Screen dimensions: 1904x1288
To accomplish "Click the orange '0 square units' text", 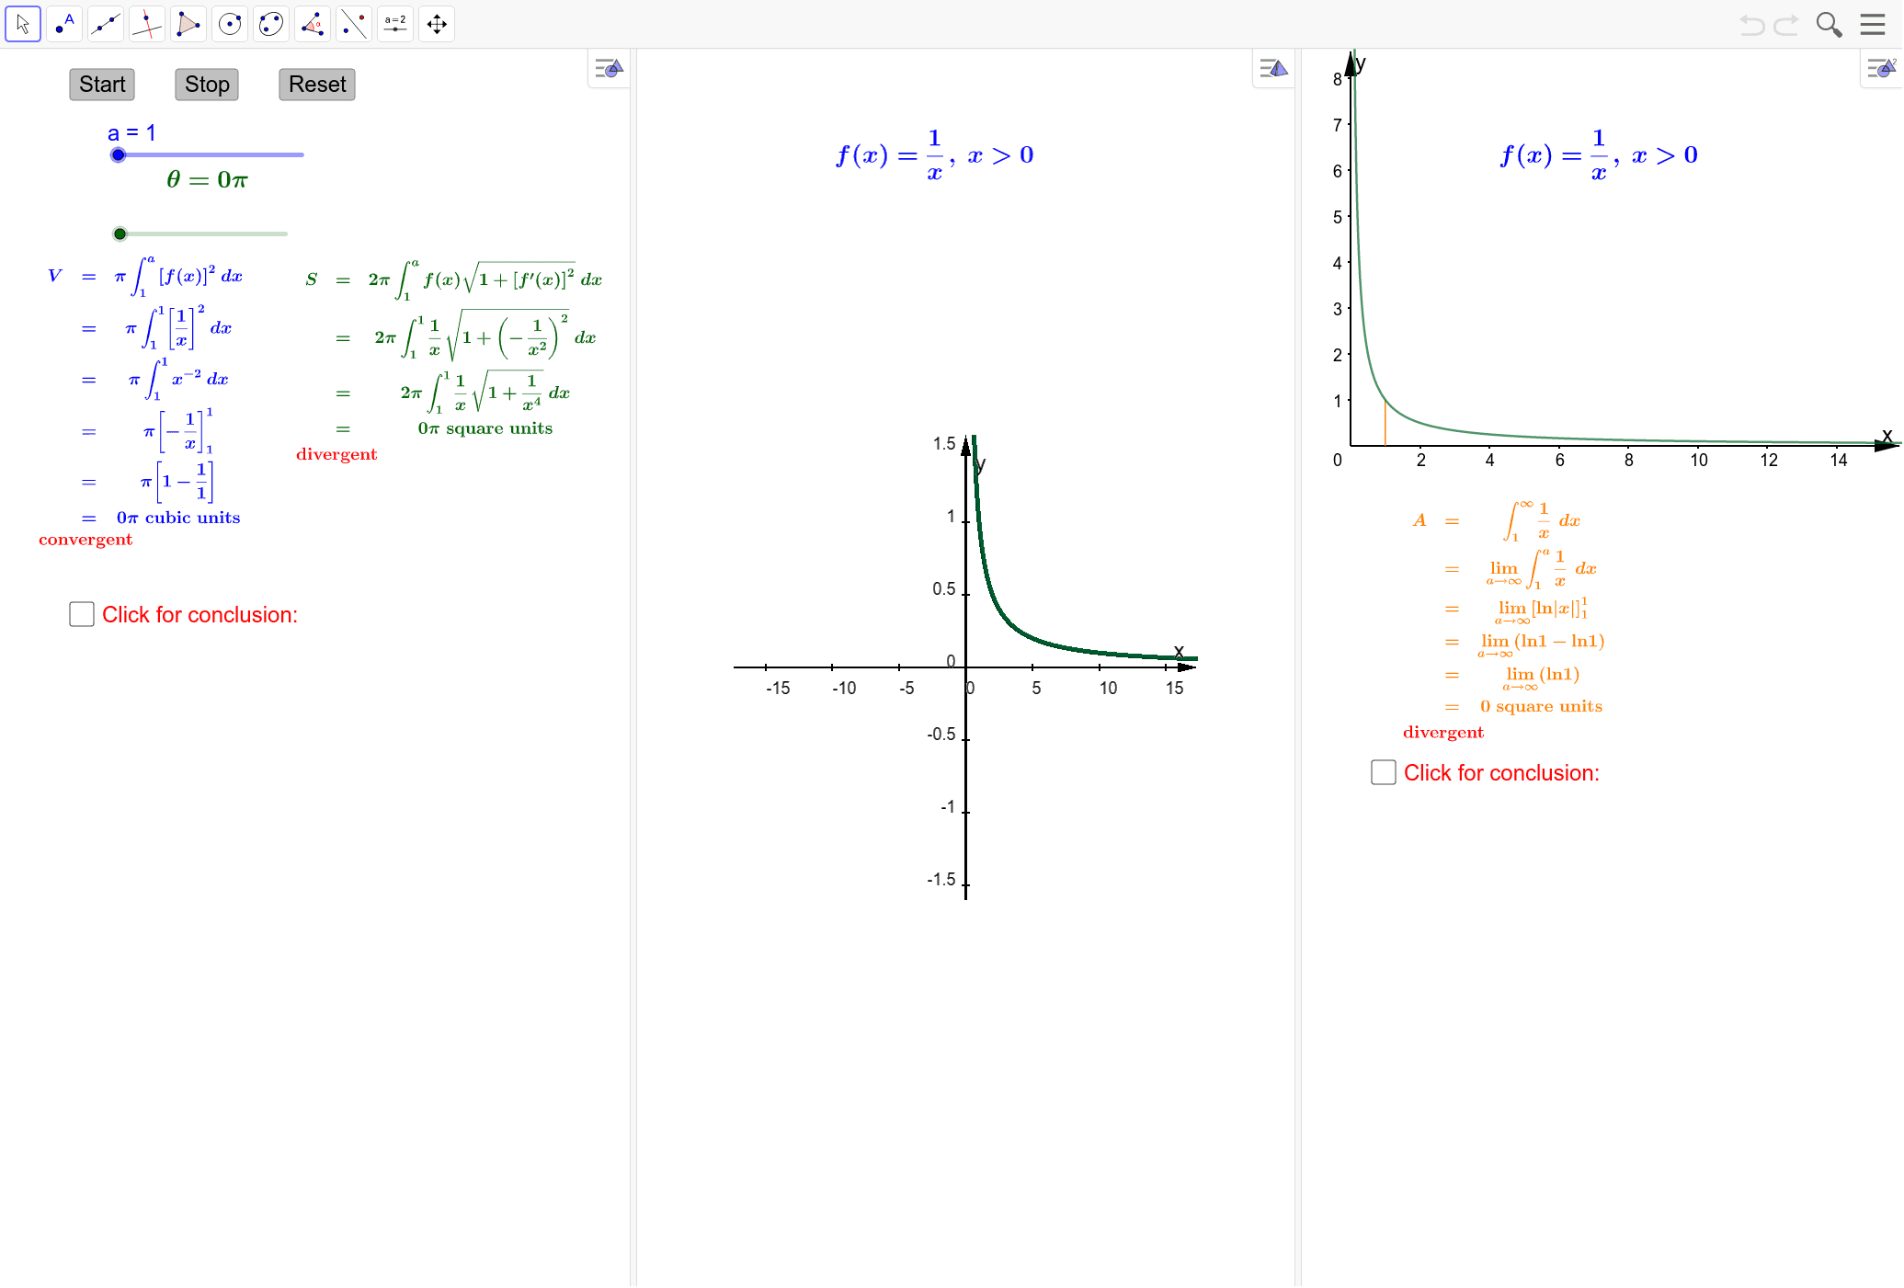I will pos(1541,706).
